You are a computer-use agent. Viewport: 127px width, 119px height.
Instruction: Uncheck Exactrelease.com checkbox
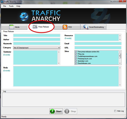[x=76, y=63]
